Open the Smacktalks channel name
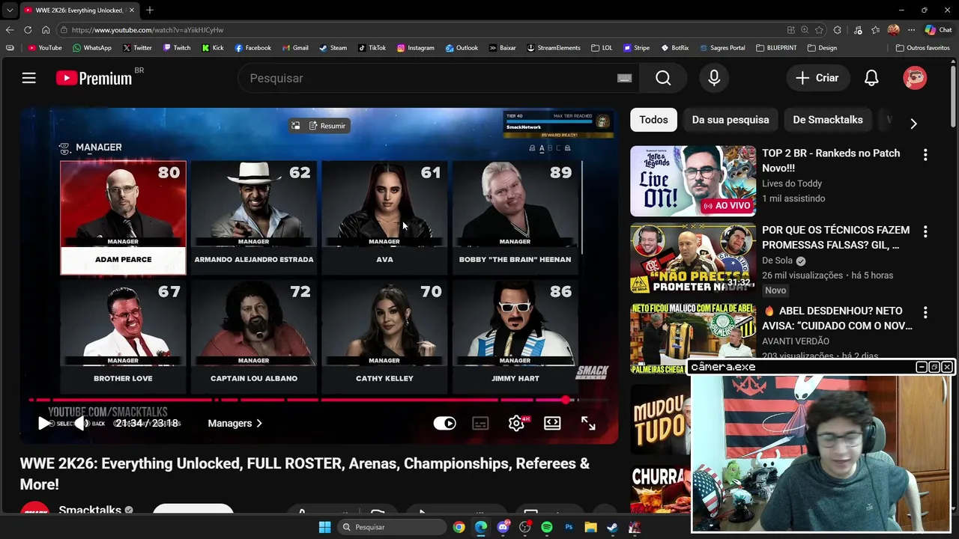The height and width of the screenshot is (539, 959). click(90, 510)
